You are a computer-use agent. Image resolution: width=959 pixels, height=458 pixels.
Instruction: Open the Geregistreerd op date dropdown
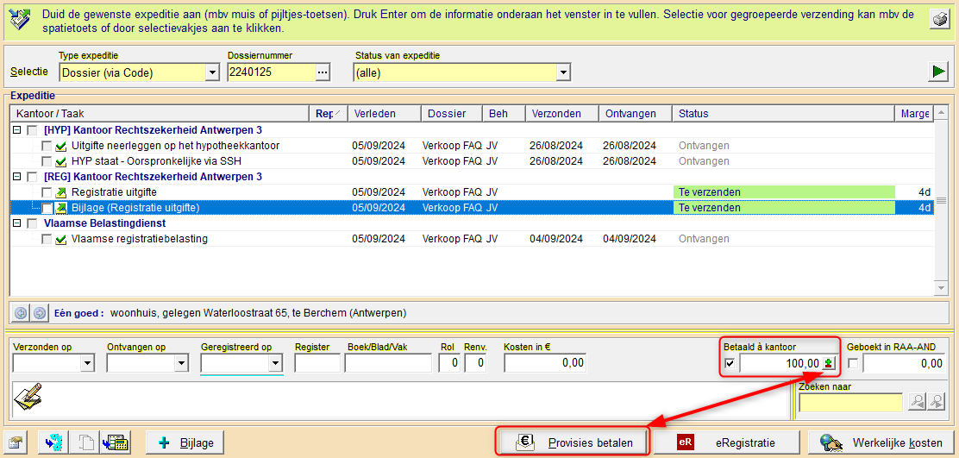point(276,364)
